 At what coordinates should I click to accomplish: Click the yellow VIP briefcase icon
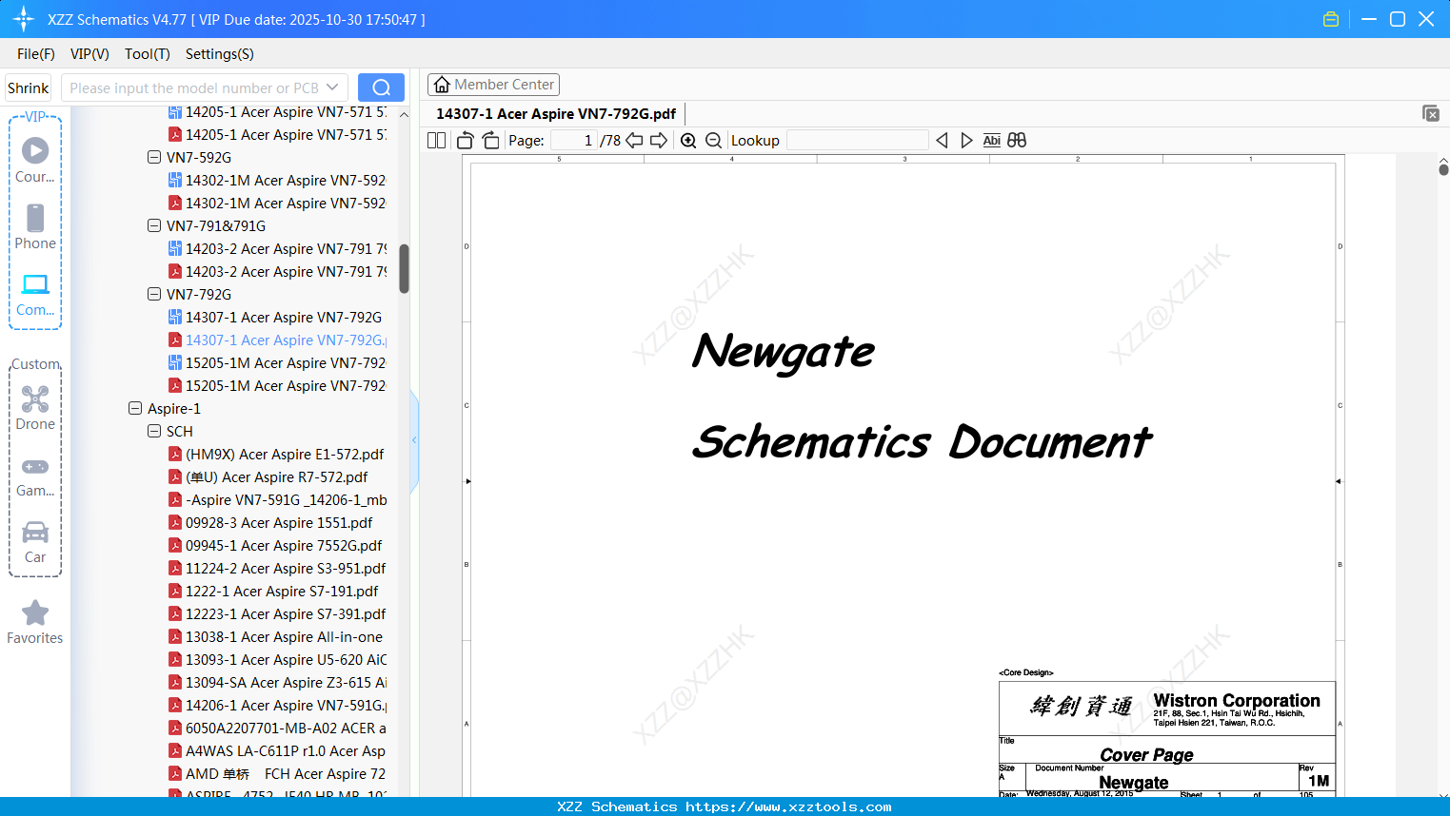(x=1331, y=19)
